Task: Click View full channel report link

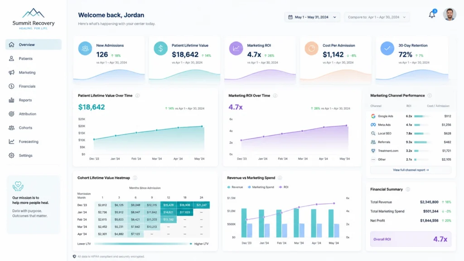Action: coord(411,170)
